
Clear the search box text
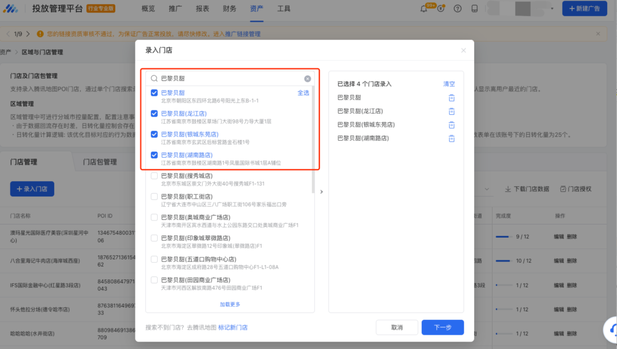[x=307, y=79]
